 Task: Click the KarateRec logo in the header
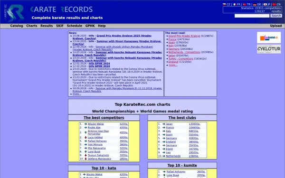coord(14,13)
